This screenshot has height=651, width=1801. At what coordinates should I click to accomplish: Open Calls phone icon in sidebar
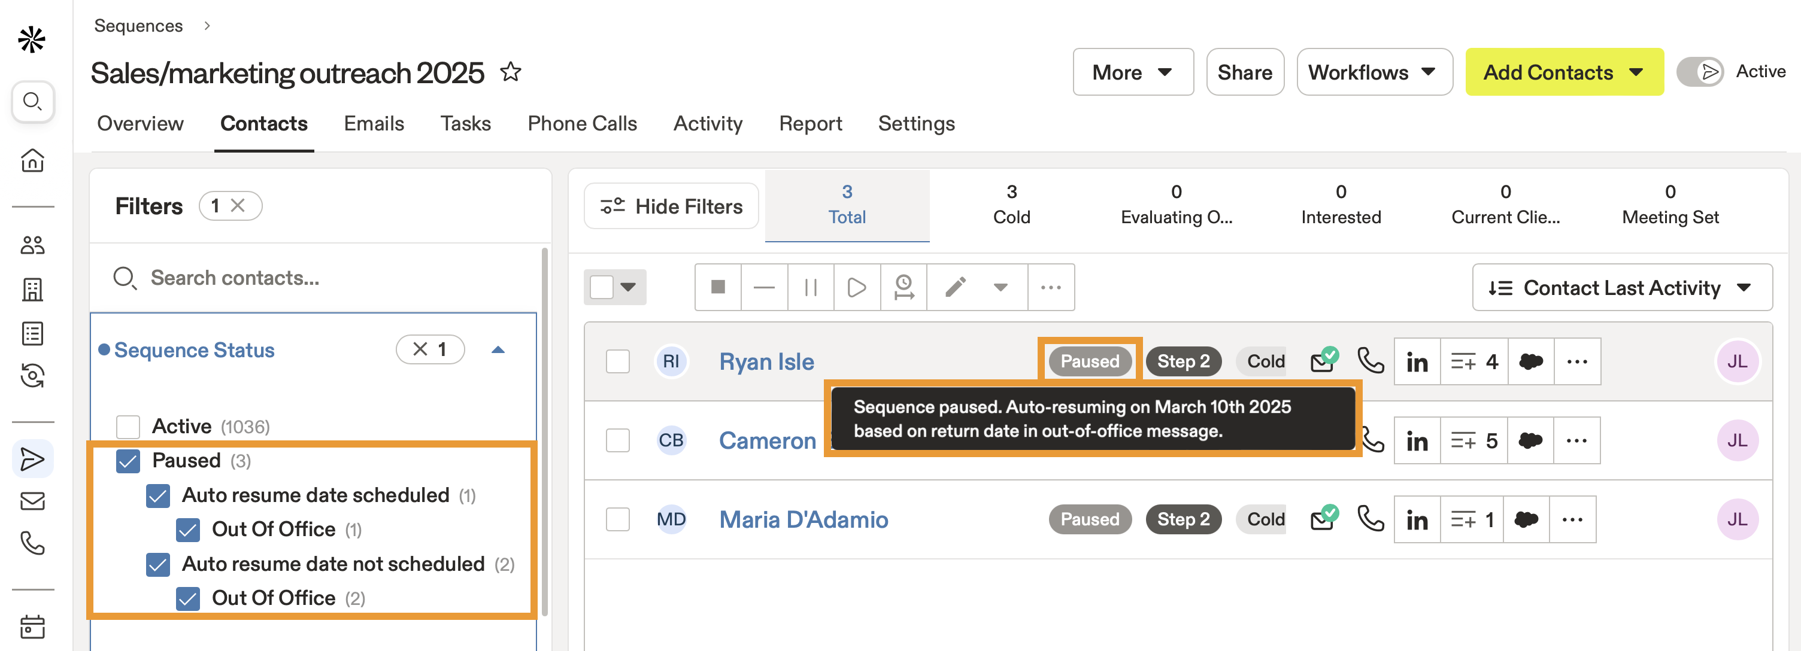tap(32, 543)
